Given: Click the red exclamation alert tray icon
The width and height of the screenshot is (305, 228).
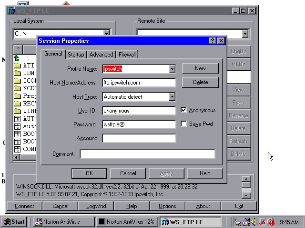Looking at the screenshot, I should (271, 222).
